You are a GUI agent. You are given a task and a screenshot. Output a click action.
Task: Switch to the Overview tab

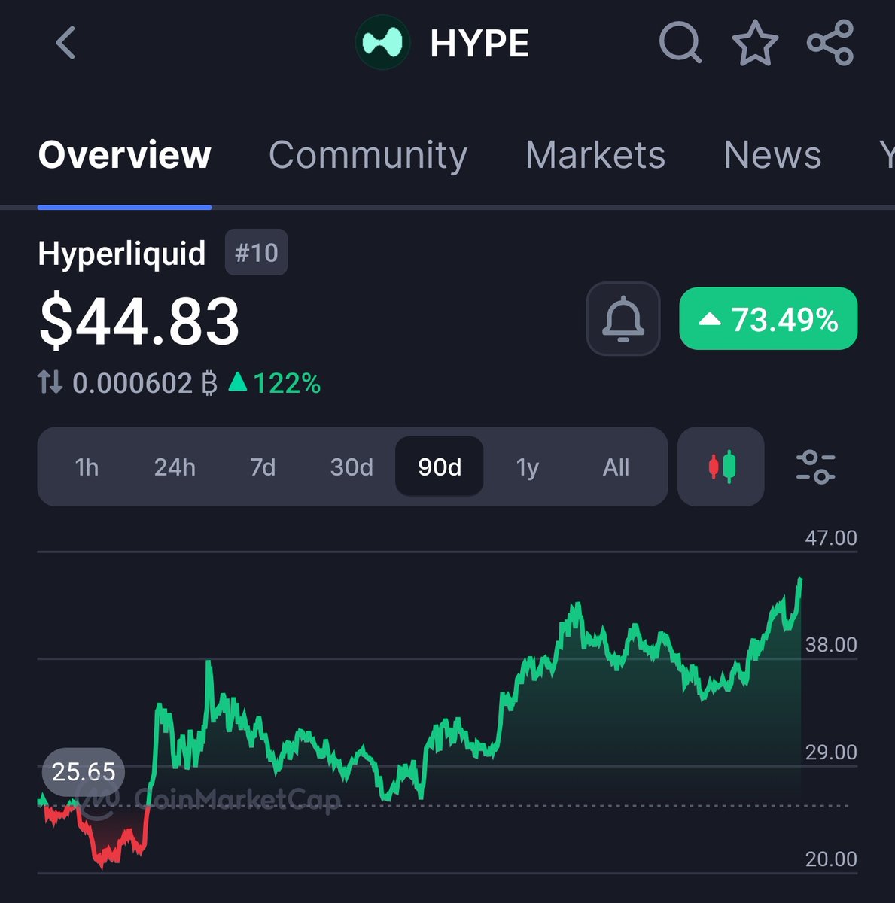tap(125, 155)
